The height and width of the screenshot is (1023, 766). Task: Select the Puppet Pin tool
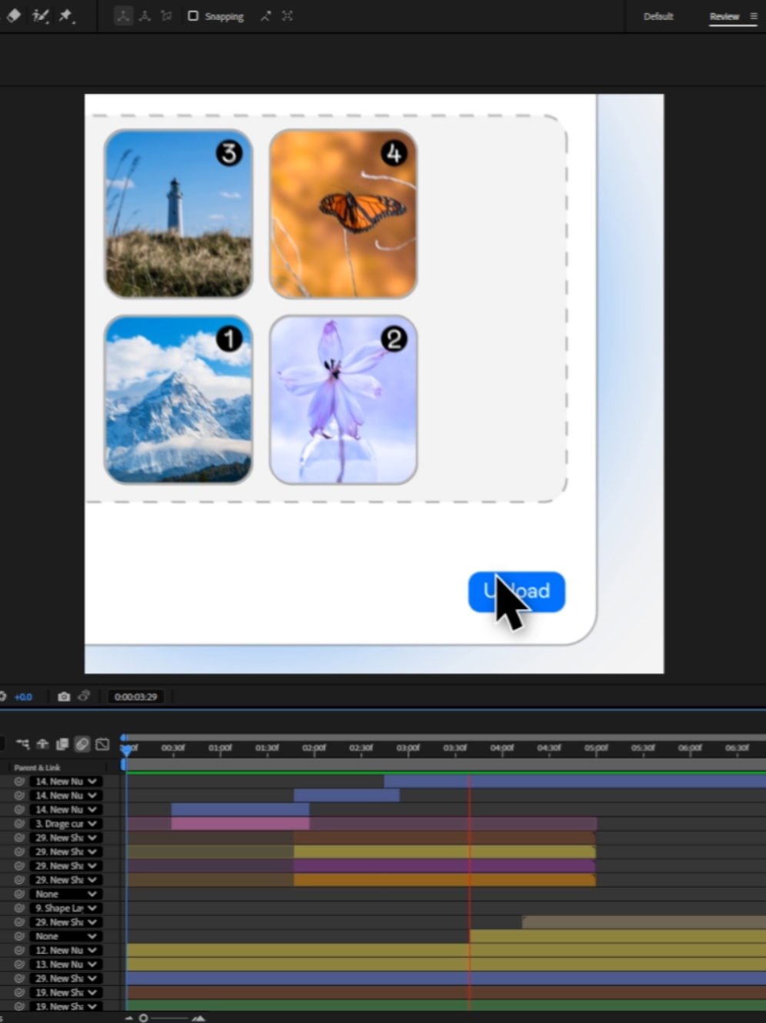[67, 15]
